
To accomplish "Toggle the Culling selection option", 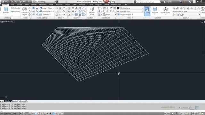I will pos(147,11).
